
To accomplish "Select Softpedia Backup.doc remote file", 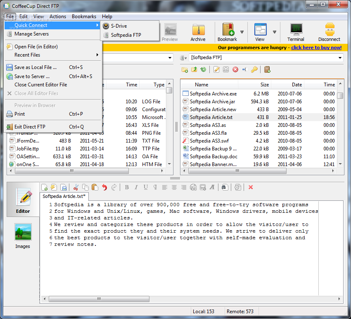I will (259, 157).
